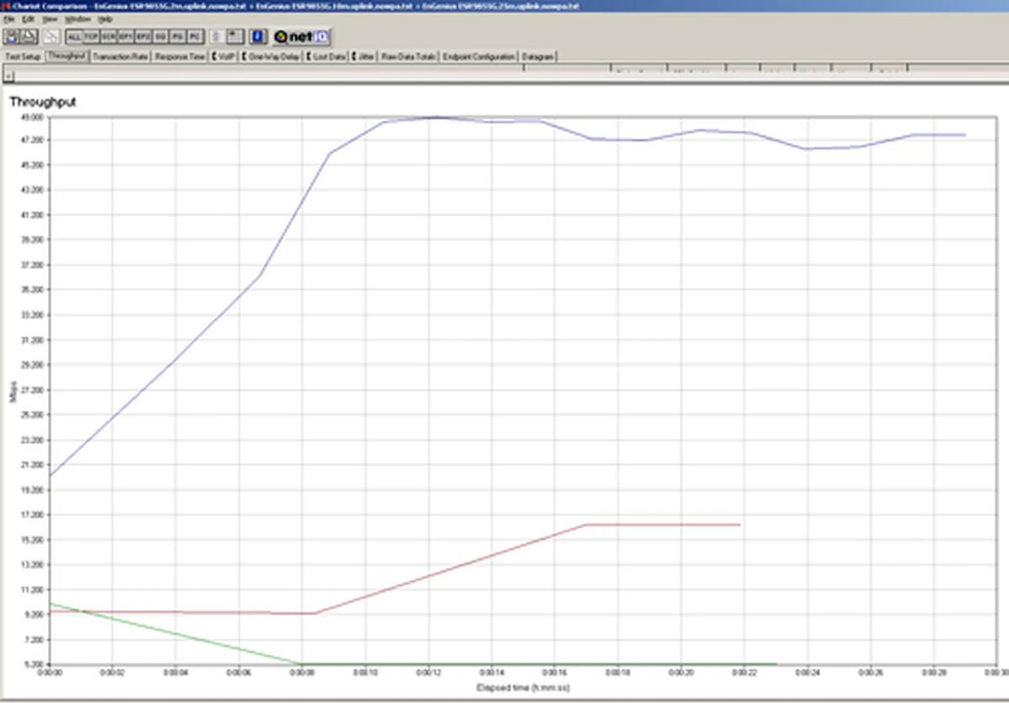Click the SG service group filter icon
Screen dimensions: 1009x703
click(x=159, y=37)
